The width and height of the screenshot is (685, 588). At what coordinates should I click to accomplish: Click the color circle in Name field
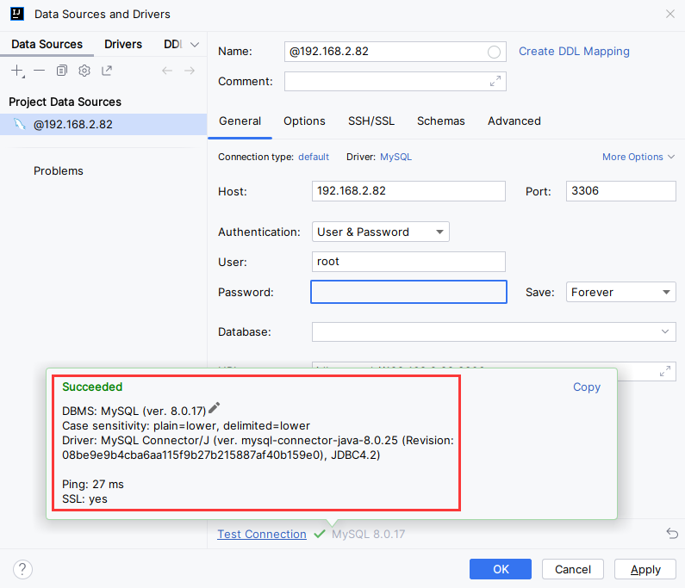point(494,52)
